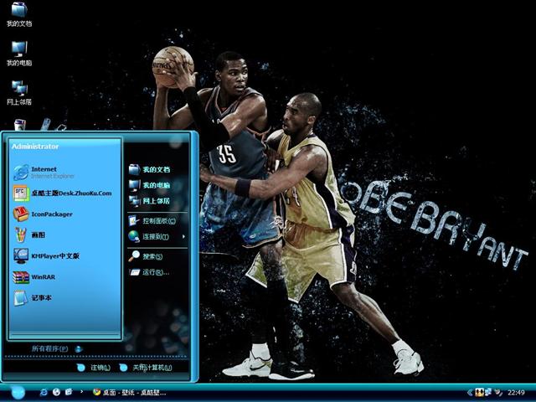The width and height of the screenshot is (536, 402).
Task: Open 我的电脑 in Start menu right pane
Action: click(150, 185)
